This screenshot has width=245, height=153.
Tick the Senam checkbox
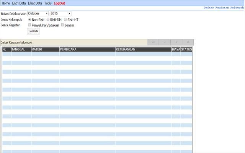click(62, 25)
